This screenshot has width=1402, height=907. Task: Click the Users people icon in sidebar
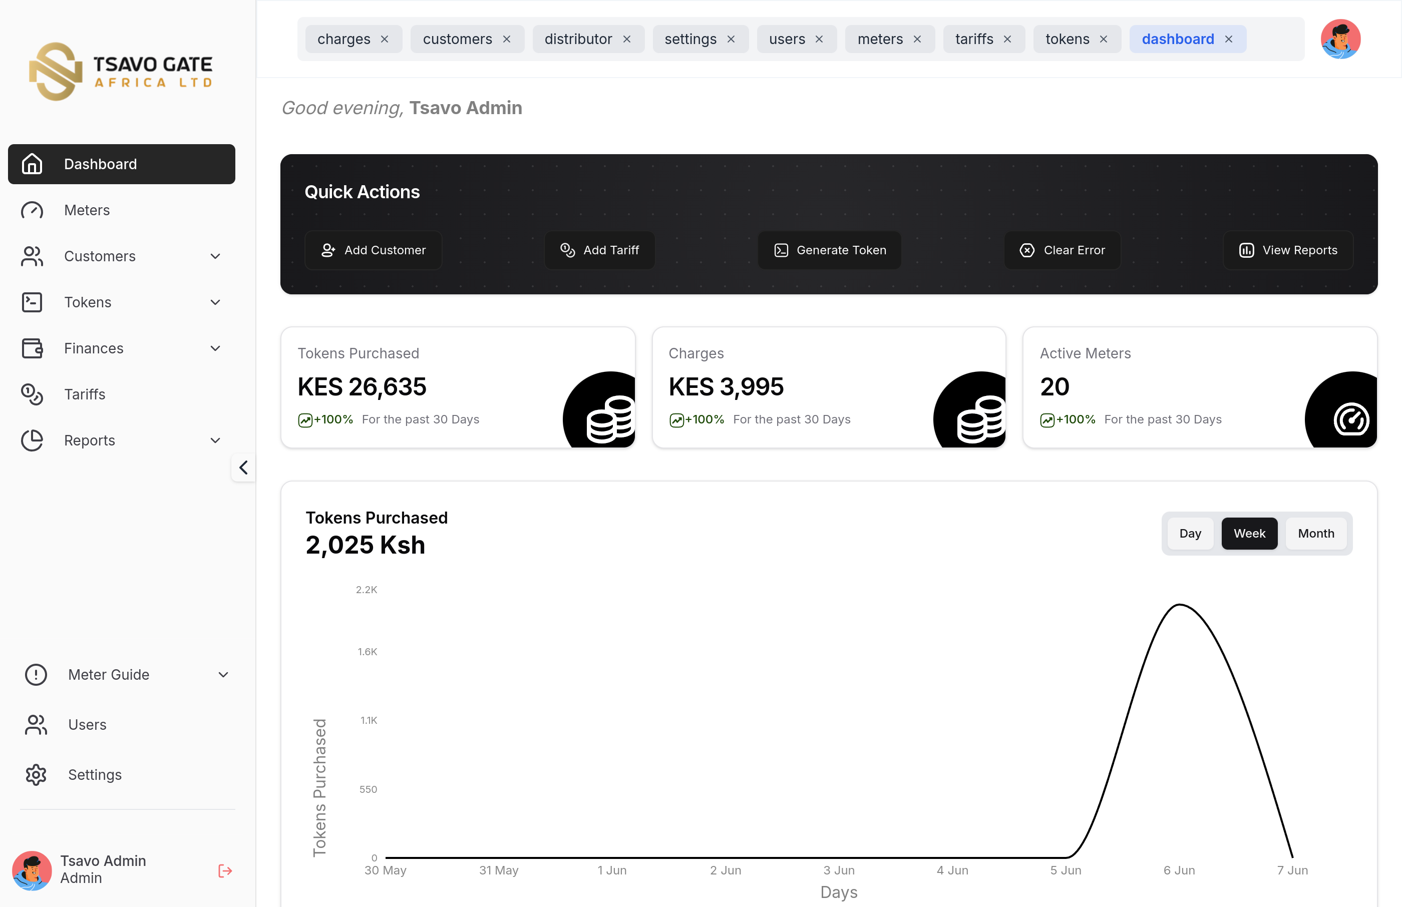point(36,724)
